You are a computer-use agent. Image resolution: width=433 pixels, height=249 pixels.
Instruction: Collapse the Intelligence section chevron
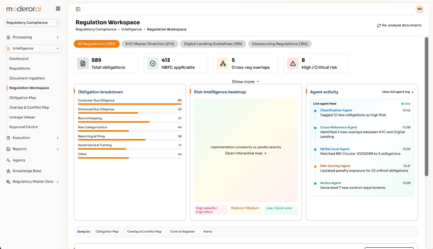tap(58, 49)
